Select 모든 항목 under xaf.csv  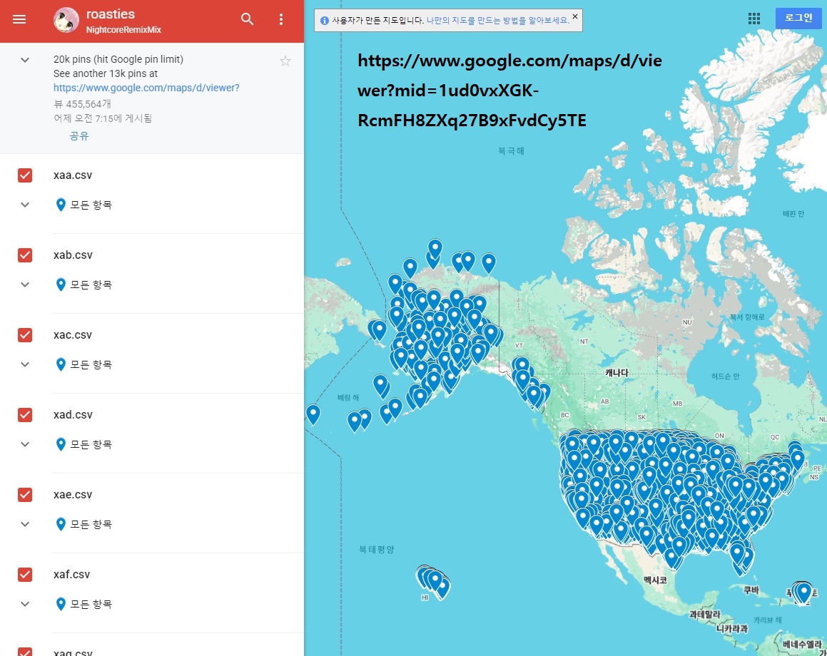coord(91,605)
